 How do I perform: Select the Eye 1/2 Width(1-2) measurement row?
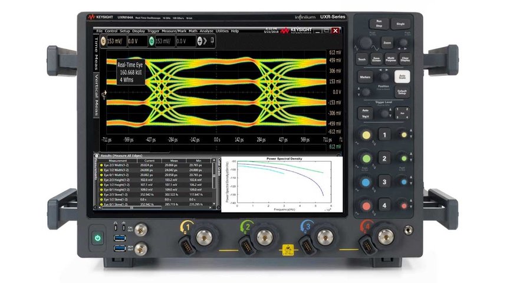pyautogui.click(x=157, y=170)
